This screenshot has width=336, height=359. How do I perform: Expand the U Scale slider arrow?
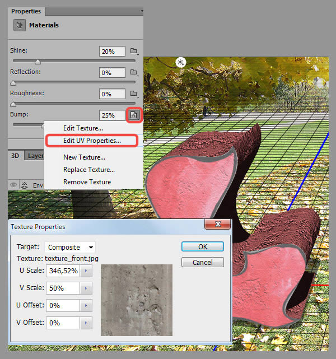[86, 271]
